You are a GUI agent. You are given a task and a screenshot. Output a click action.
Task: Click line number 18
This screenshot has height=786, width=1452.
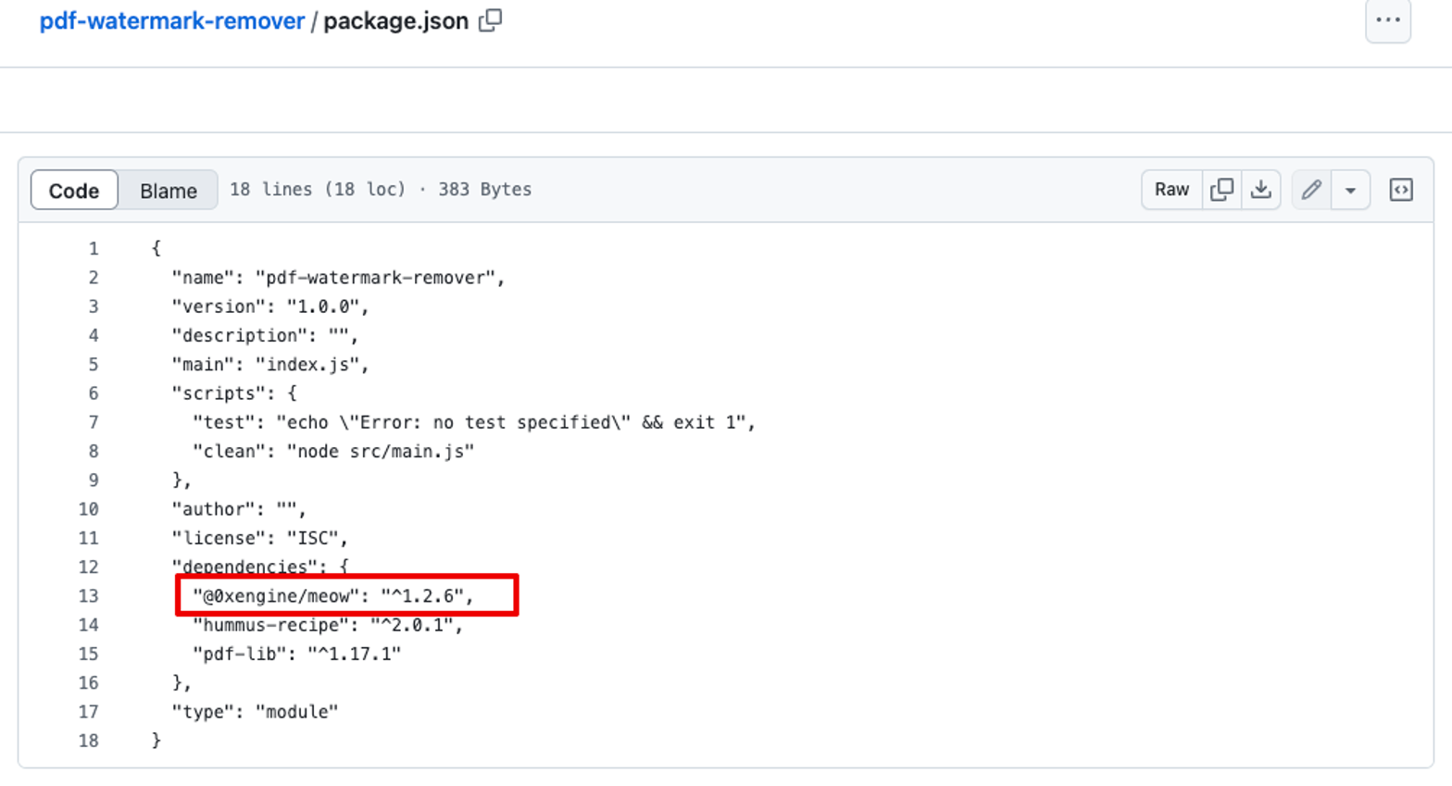(x=89, y=741)
